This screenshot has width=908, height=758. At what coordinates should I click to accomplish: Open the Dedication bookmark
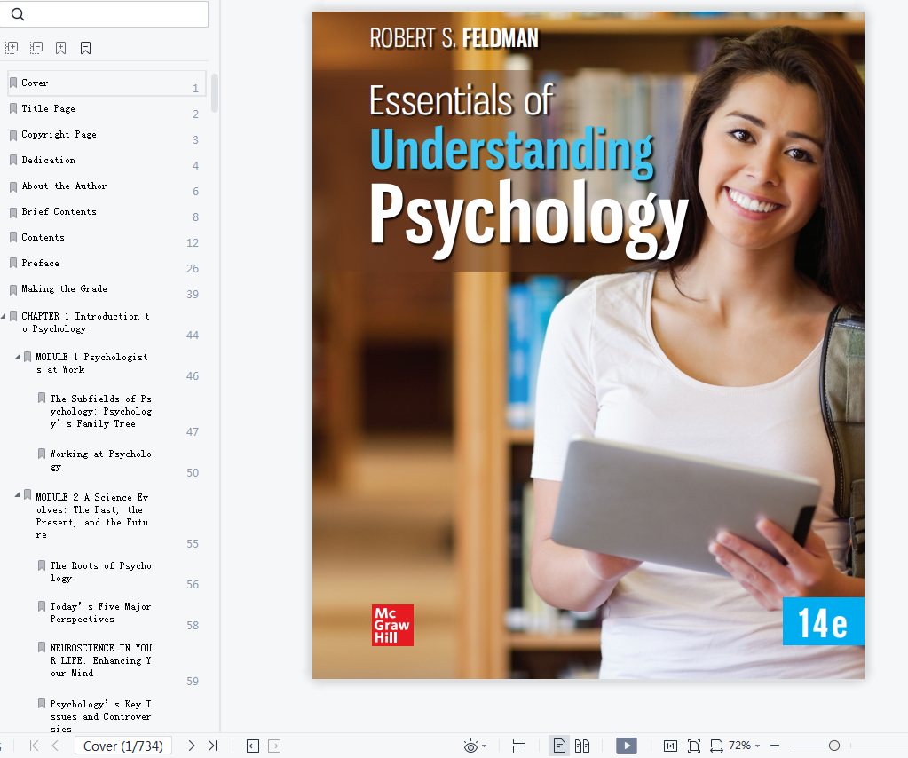tap(49, 161)
